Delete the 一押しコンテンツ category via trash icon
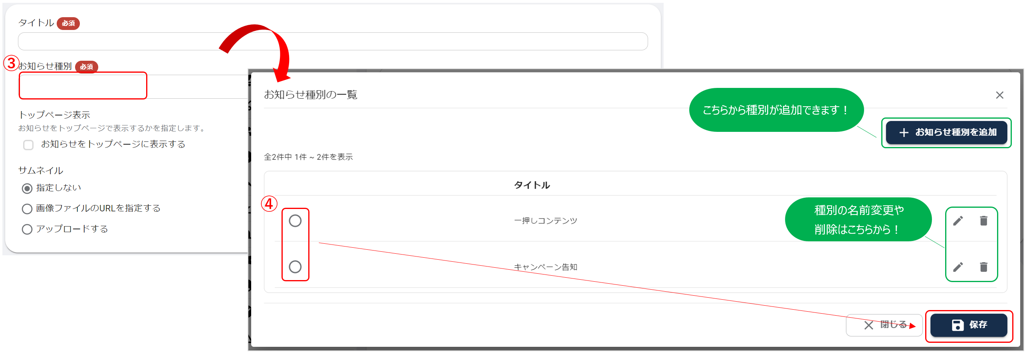The width and height of the screenshot is (1027, 354). pyautogui.click(x=983, y=221)
